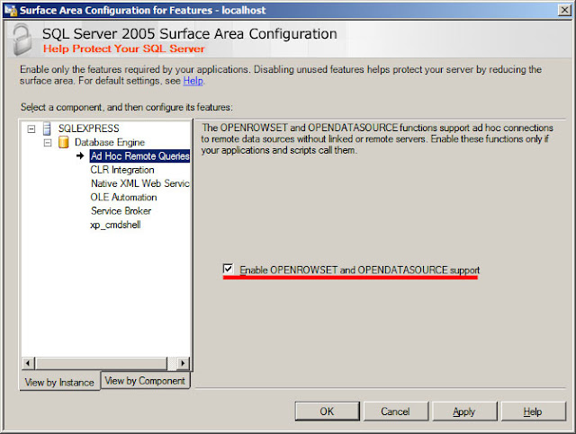This screenshot has width=576, height=434.
Task: Switch to View by Component tab
Action: coord(145,380)
